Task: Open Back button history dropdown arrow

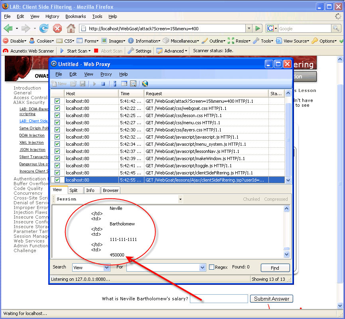Action: (x=17, y=29)
